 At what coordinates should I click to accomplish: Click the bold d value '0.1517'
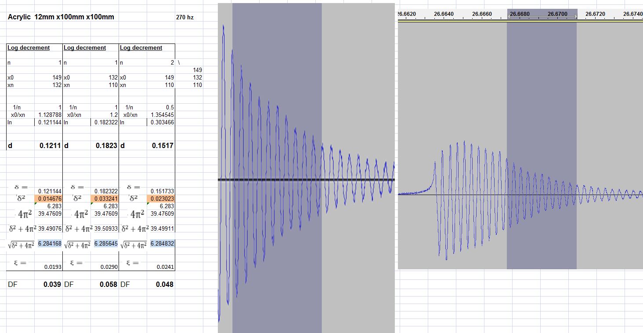click(x=163, y=145)
